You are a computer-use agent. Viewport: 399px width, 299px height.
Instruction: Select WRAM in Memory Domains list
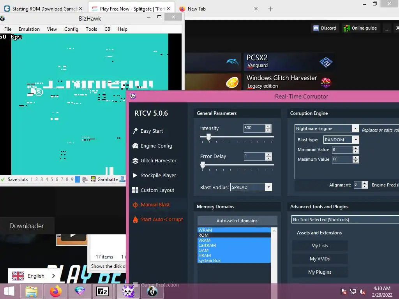tap(234, 230)
